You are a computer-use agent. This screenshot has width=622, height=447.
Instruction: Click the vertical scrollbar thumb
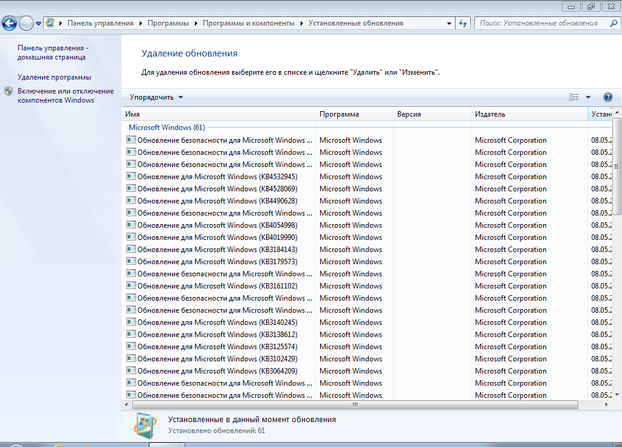(x=617, y=166)
